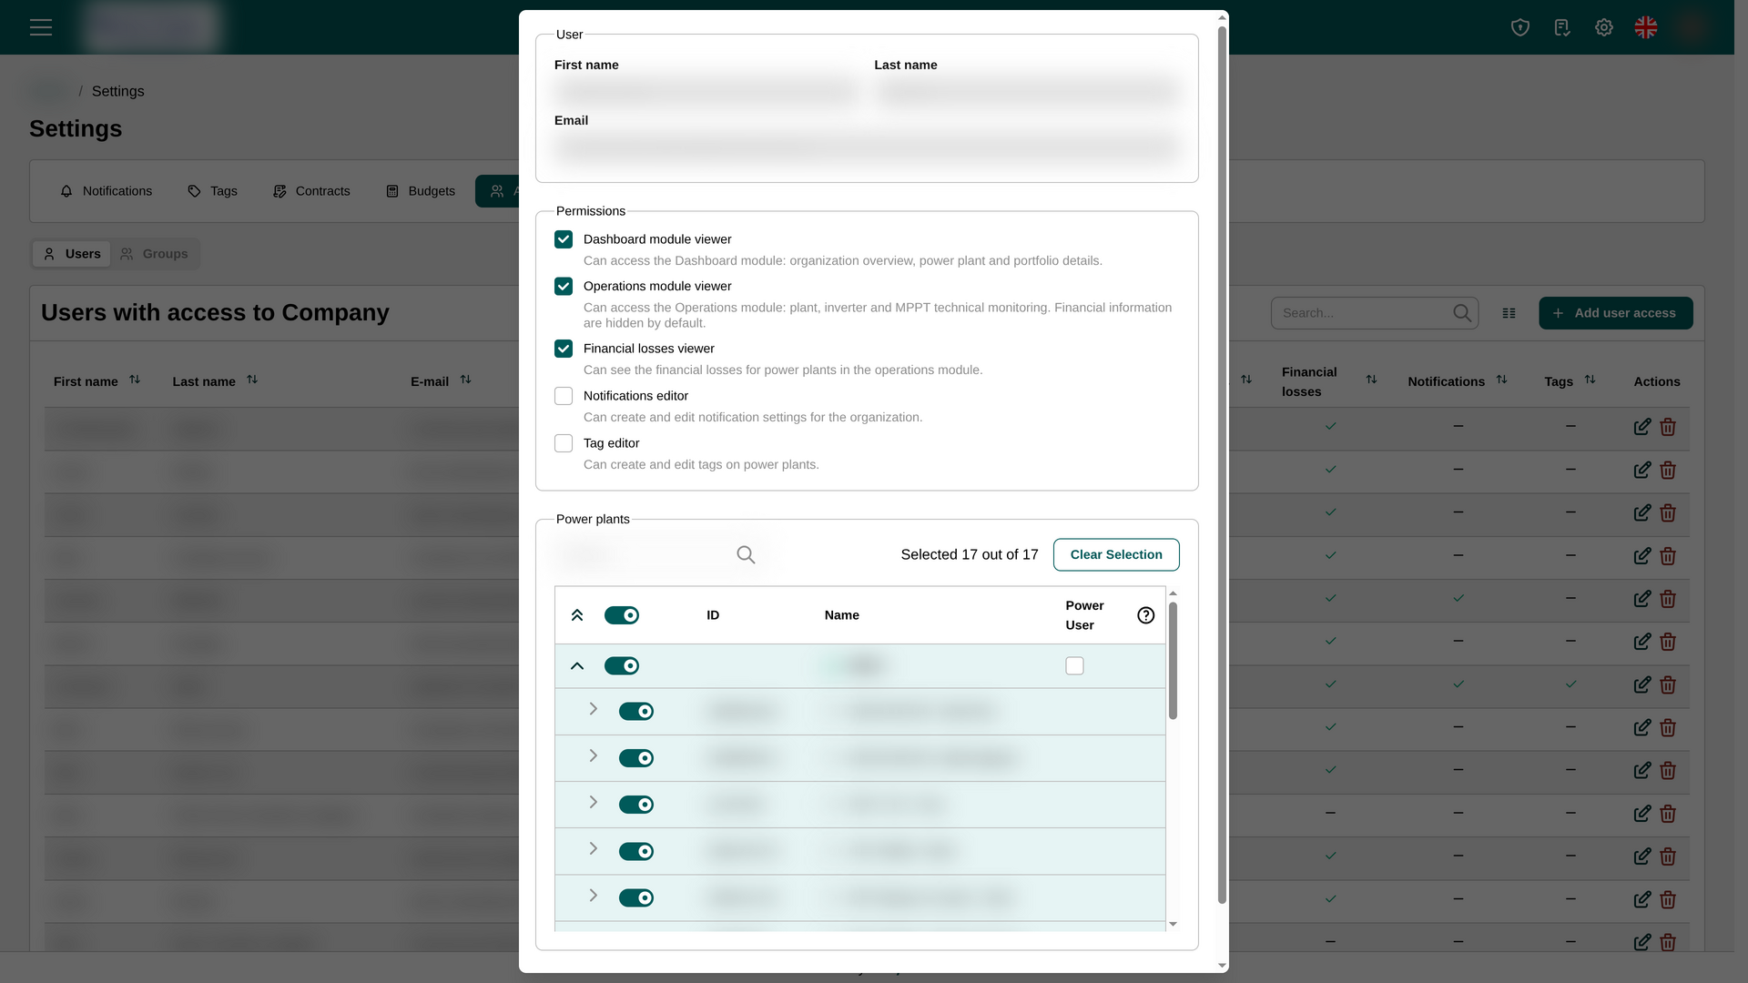The height and width of the screenshot is (983, 1748).
Task: Open the Tags settings tab
Action: point(212,191)
